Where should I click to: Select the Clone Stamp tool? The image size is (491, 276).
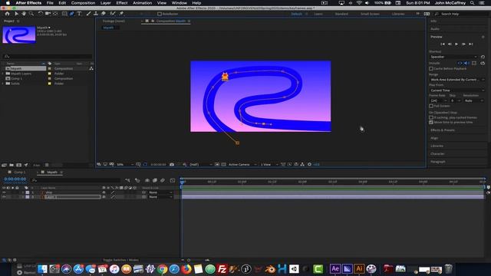96,14
